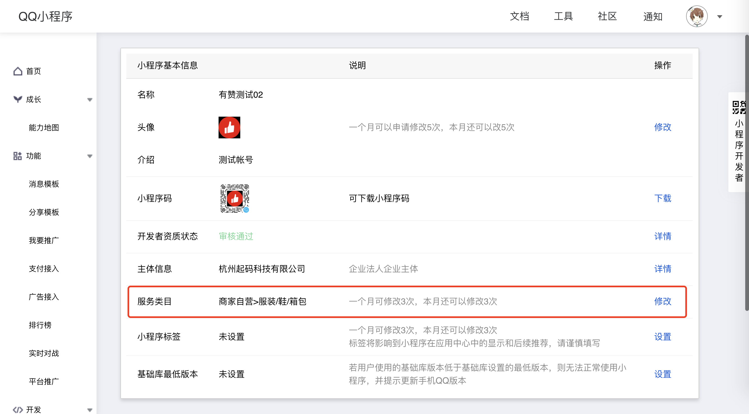Open 平台推广 in the sidebar
This screenshot has width=749, height=414.
click(44, 382)
